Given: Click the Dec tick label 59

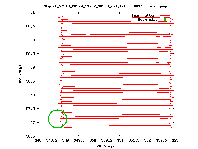Looking at the screenshot, I should 32,67.
